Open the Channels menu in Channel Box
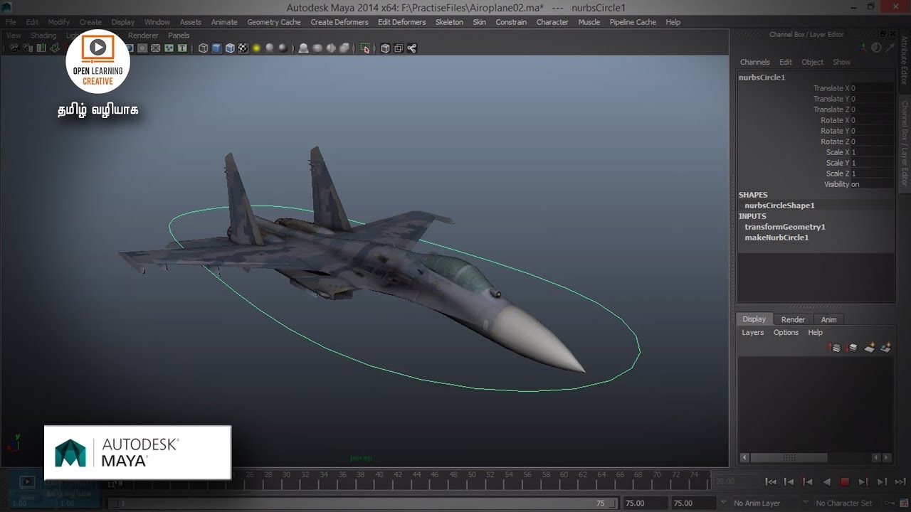The image size is (911, 512). 755,63
